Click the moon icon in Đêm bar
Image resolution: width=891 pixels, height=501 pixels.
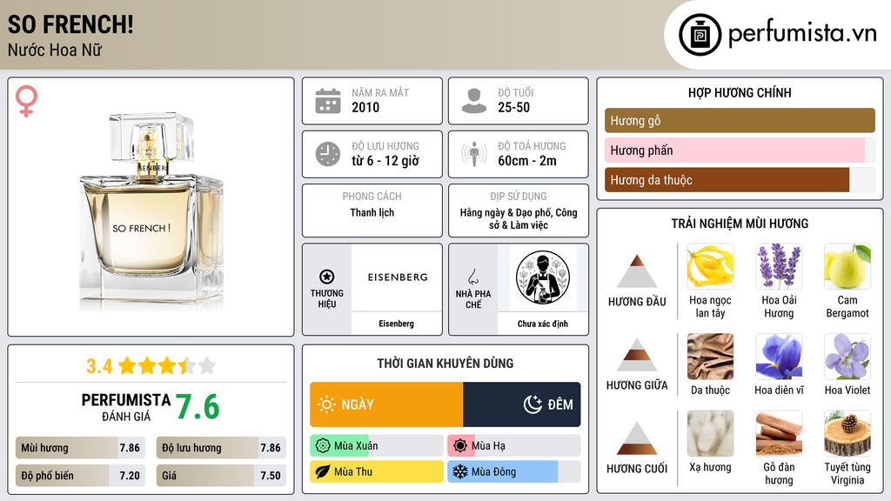533,404
